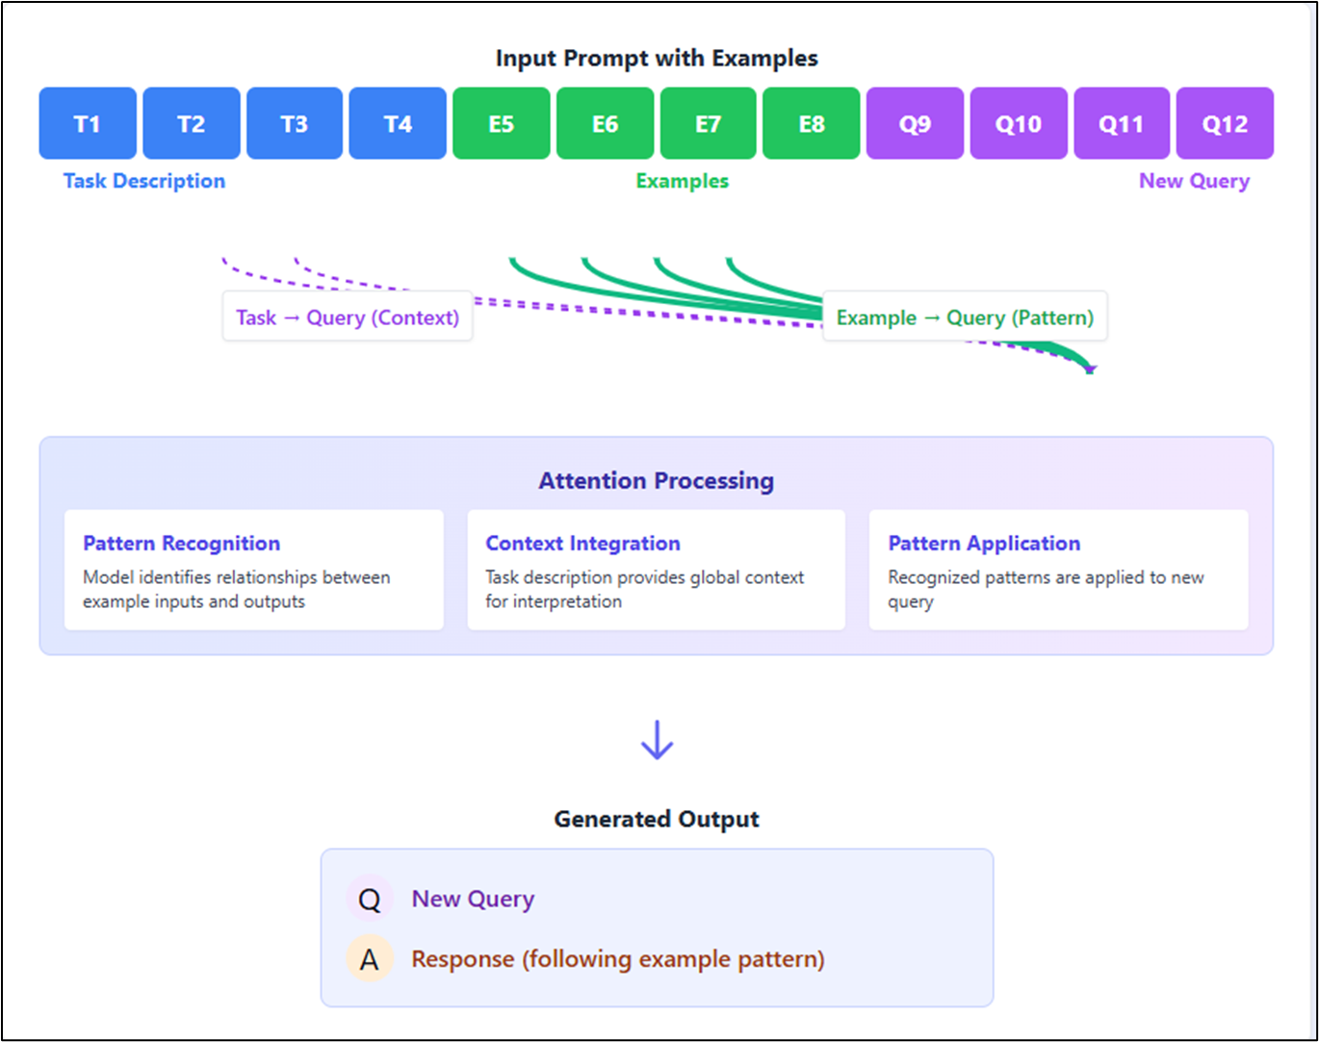Viewport: 1319px width, 1042px height.
Task: Click the Pattern Application card
Action: [x=1058, y=571]
